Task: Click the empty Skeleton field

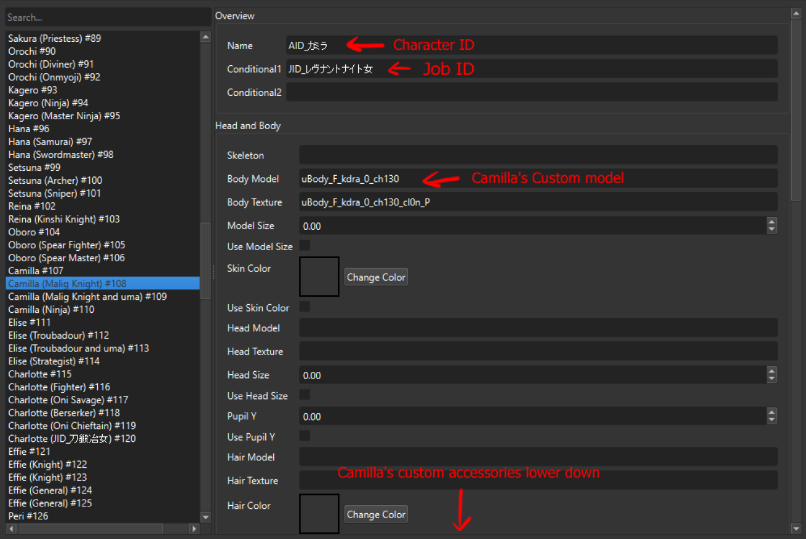Action: pos(538,155)
